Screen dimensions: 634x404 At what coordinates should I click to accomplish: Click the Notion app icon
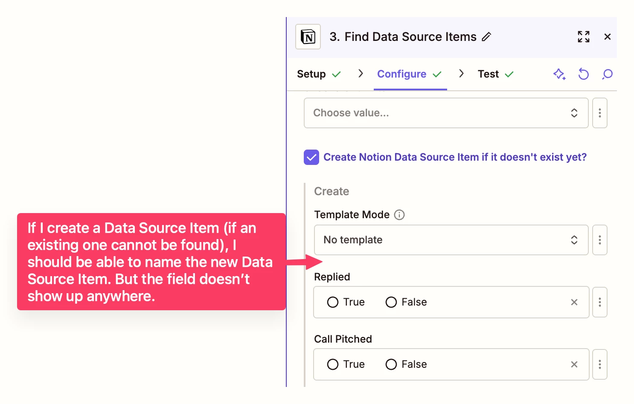308,37
